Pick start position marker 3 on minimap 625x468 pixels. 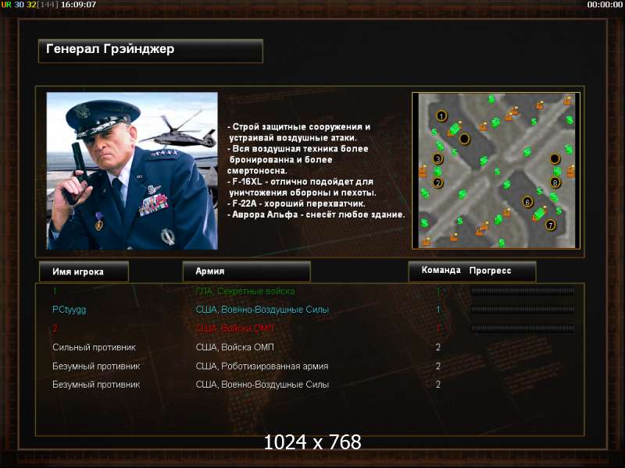pos(438,159)
